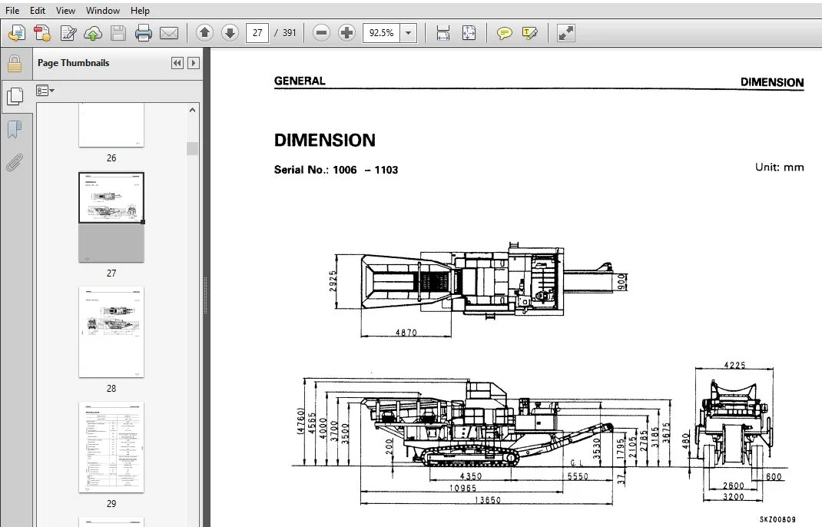Image resolution: width=822 pixels, height=527 pixels.
Task: Click the 4870 dimension in top view
Action: (x=406, y=333)
